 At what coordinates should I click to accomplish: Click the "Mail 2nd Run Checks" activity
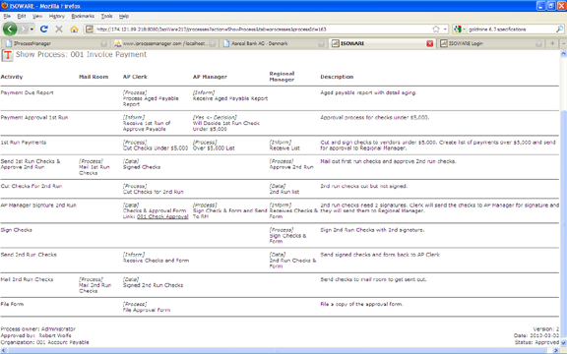click(x=28, y=279)
